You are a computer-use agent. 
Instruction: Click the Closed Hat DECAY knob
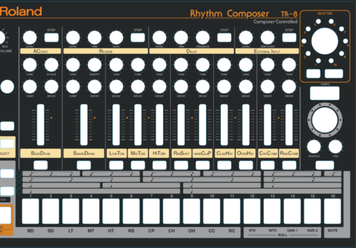click(224, 87)
